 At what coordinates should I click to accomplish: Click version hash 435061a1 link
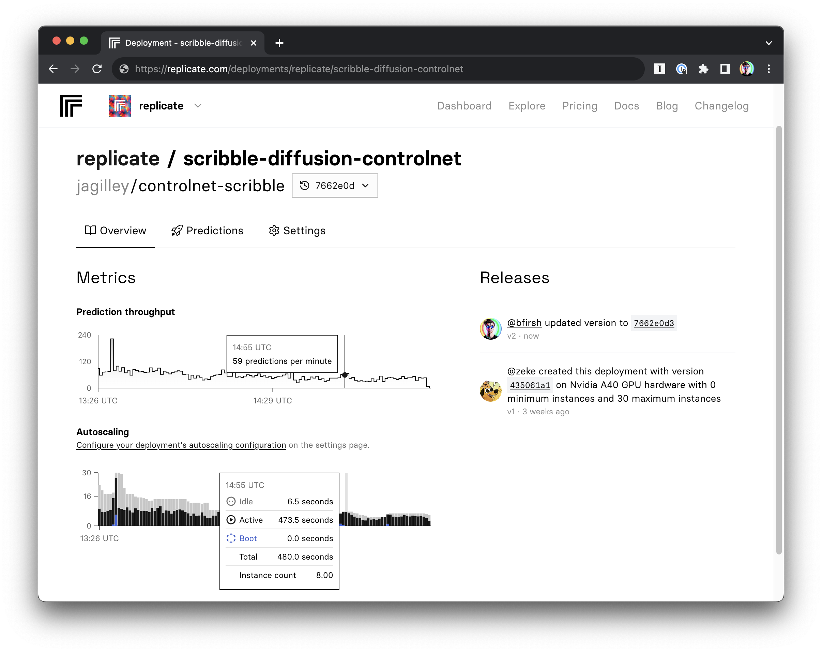[x=530, y=385]
